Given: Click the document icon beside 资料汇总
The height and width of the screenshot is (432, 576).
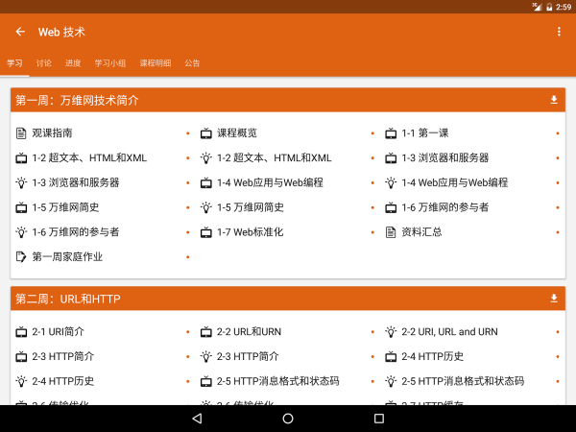Looking at the screenshot, I should click(391, 231).
